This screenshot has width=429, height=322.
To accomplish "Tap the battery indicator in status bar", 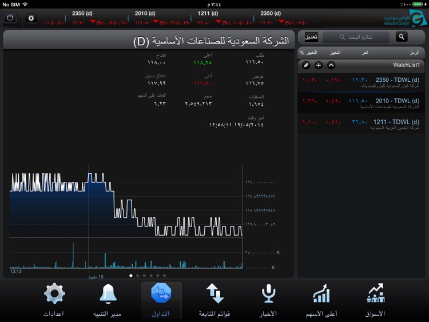I will 418,5.
